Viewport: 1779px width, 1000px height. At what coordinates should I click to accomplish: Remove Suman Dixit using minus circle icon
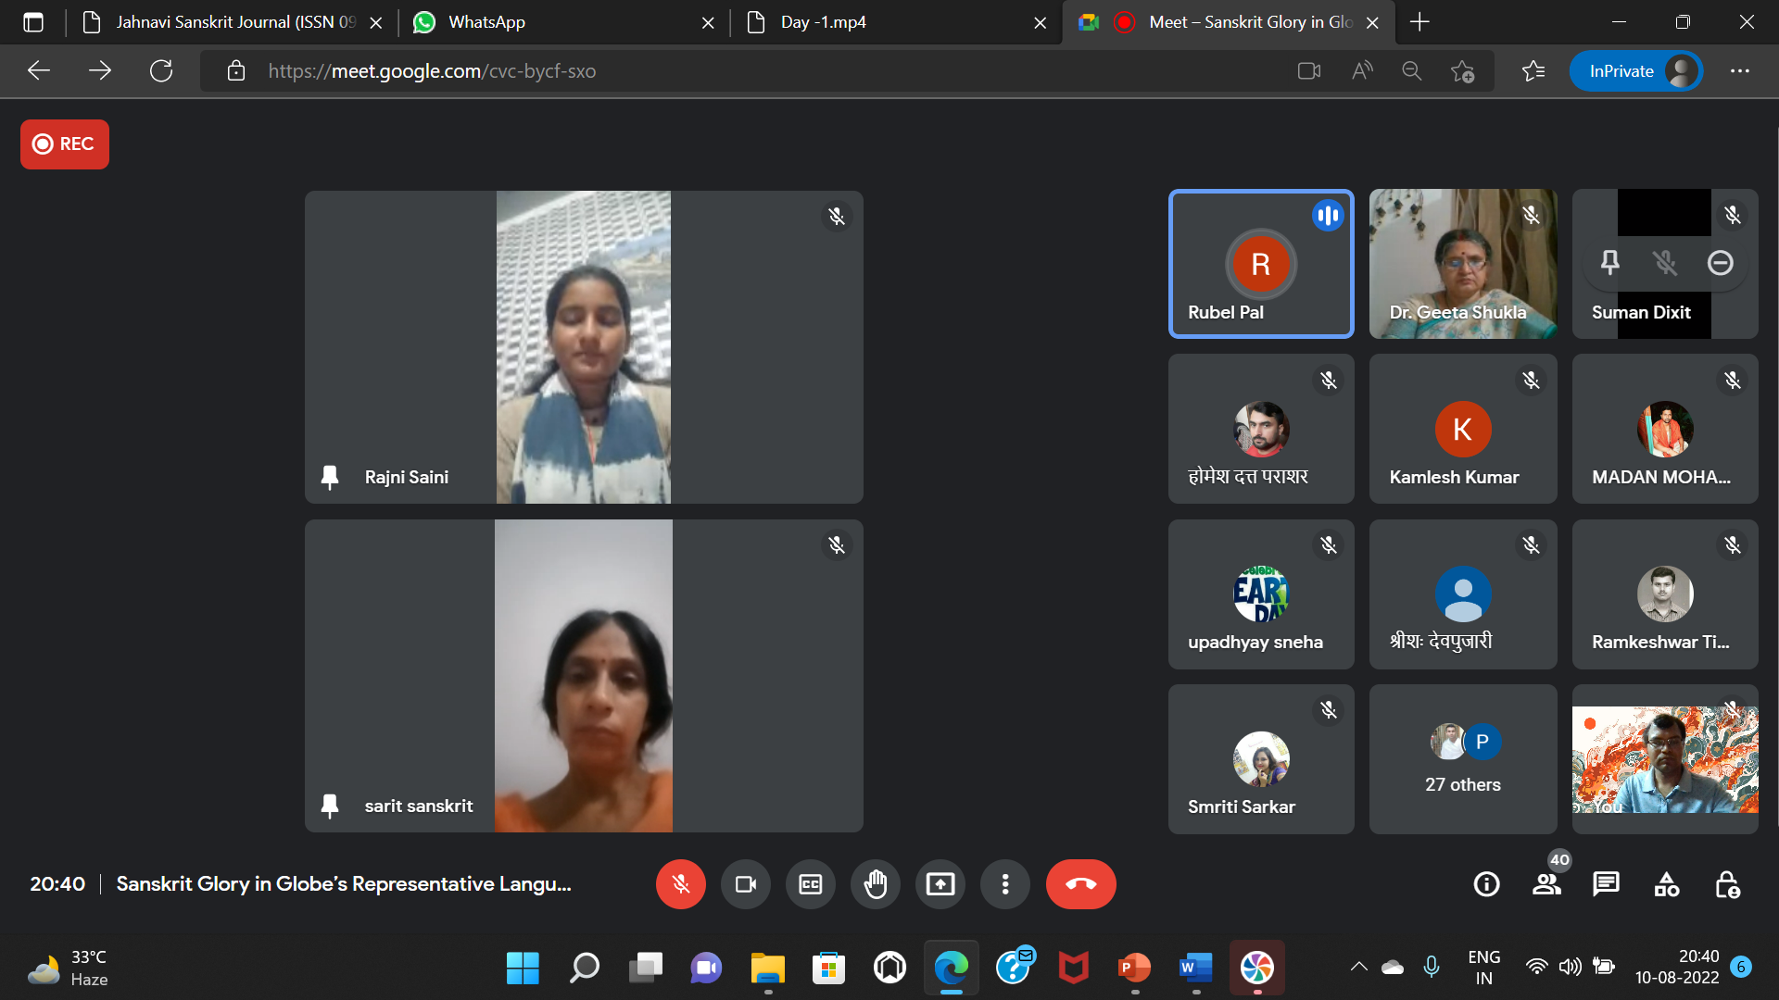(x=1720, y=263)
